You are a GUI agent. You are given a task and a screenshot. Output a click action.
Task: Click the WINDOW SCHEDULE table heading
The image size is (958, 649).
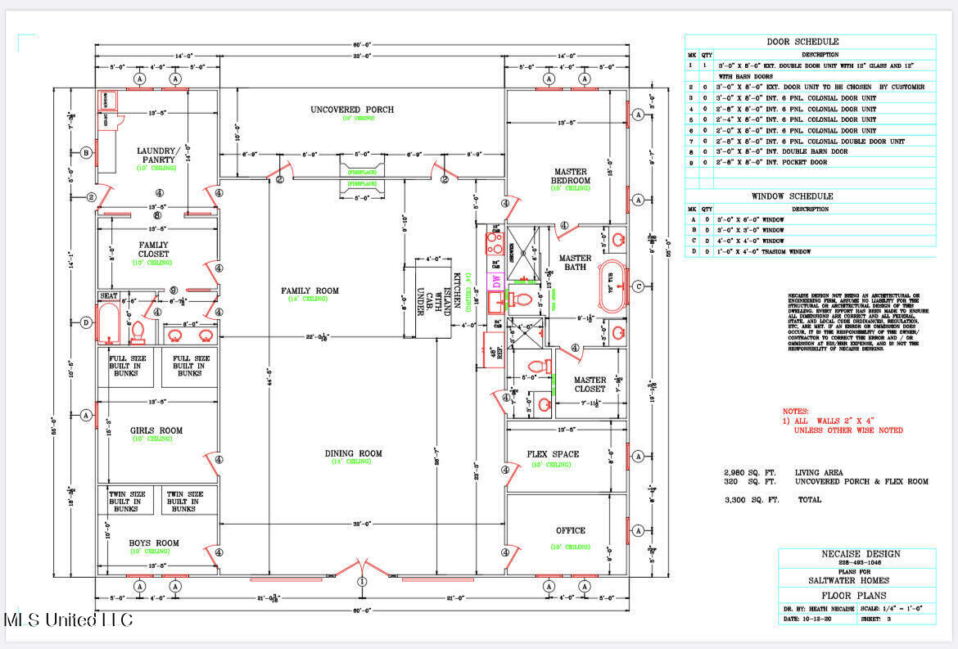pyautogui.click(x=792, y=196)
